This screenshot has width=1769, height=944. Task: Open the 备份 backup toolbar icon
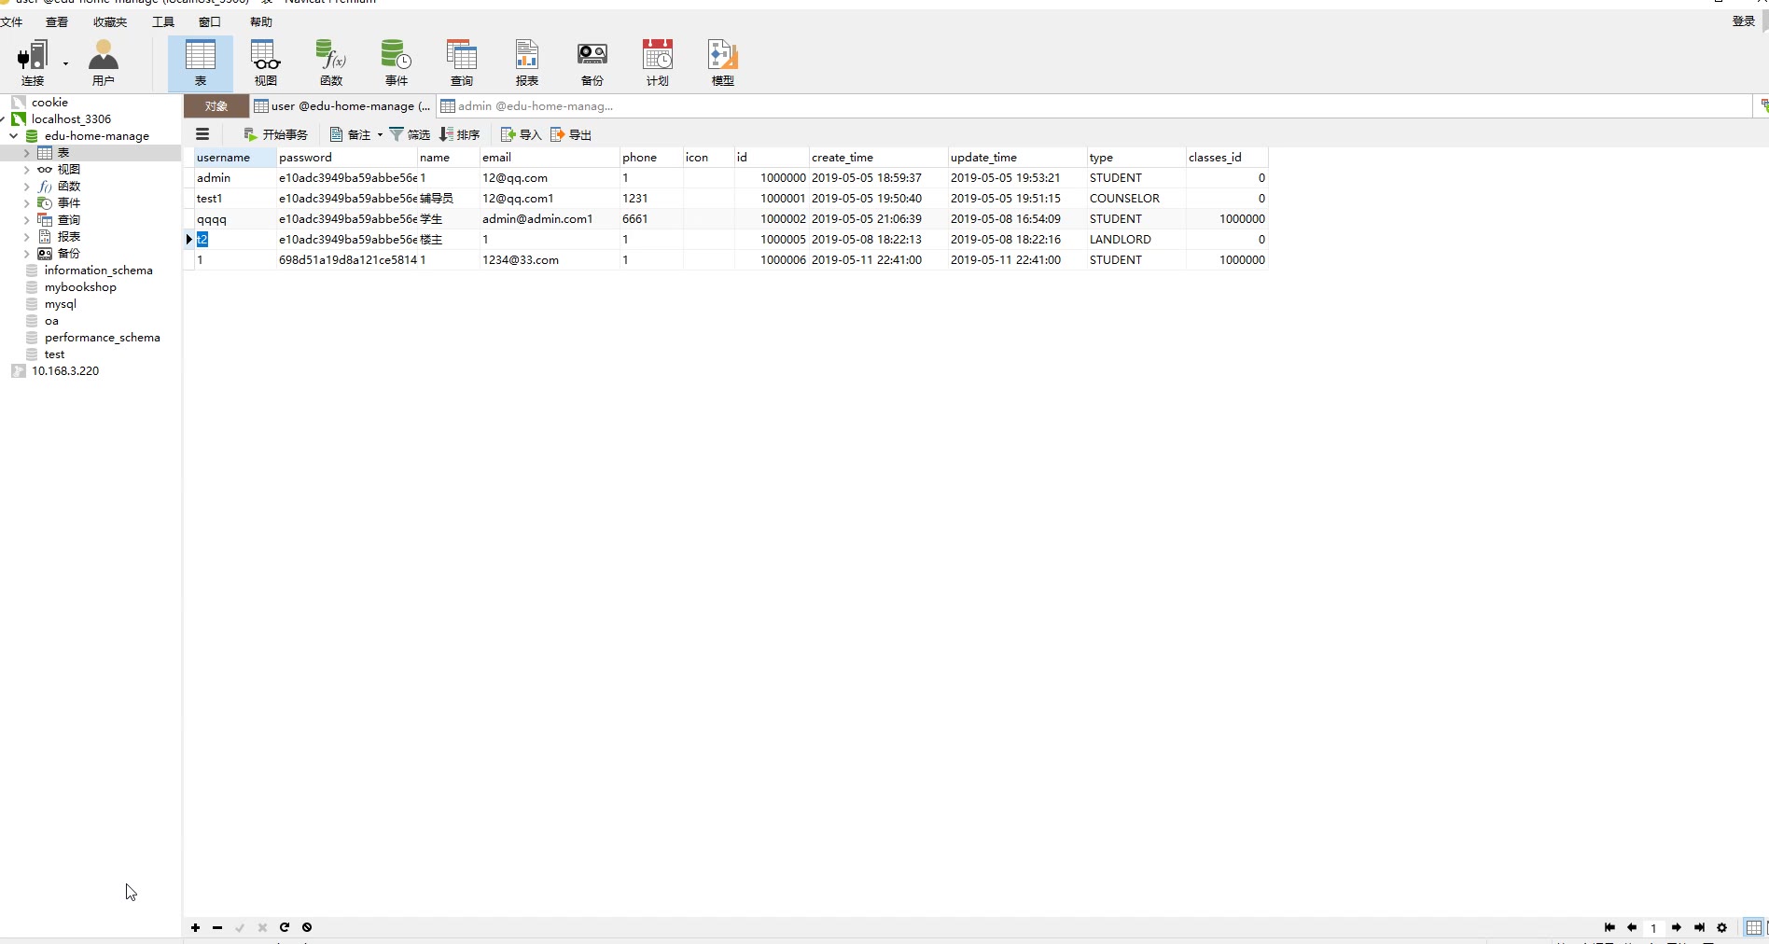click(592, 63)
